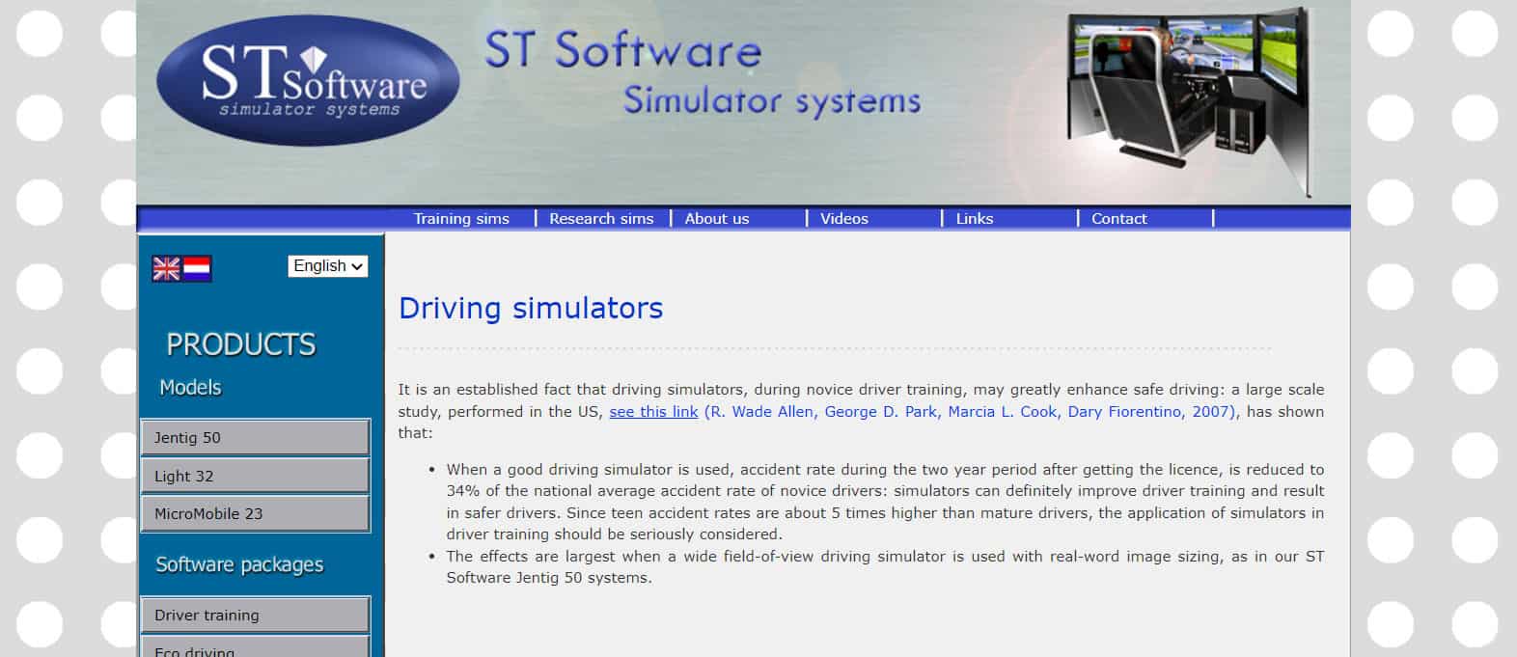
Task: Click the ST Software oval logo
Action: tap(308, 81)
